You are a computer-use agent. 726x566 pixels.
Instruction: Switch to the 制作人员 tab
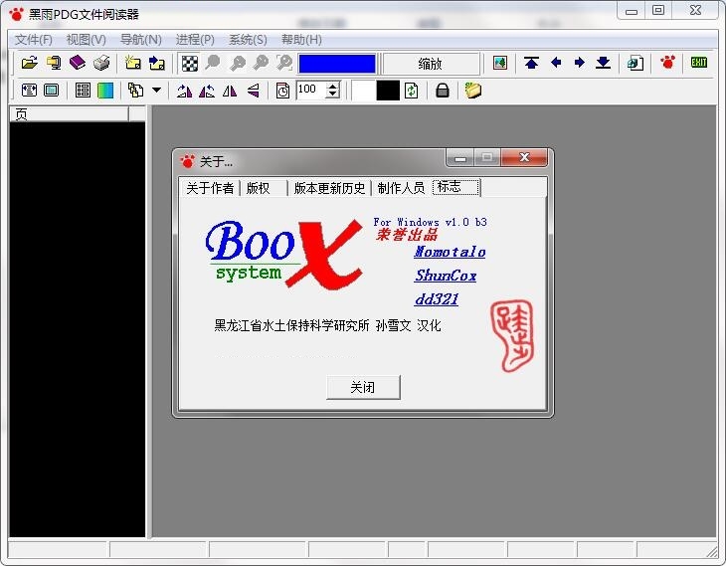coord(401,188)
